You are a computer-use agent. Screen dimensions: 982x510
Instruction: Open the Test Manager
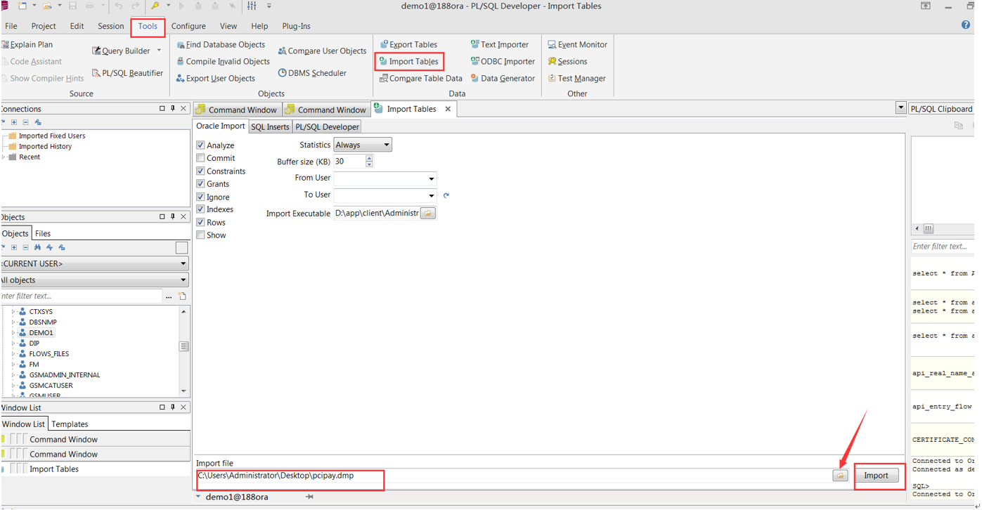pyautogui.click(x=576, y=79)
